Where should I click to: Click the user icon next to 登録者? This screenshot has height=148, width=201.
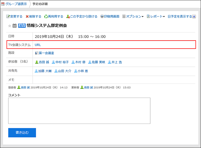(x=19, y=87)
